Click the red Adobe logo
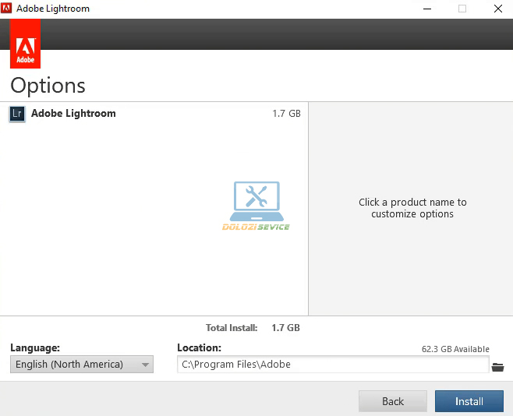Screen dimensions: 513x416 pyautogui.click(x=25, y=44)
